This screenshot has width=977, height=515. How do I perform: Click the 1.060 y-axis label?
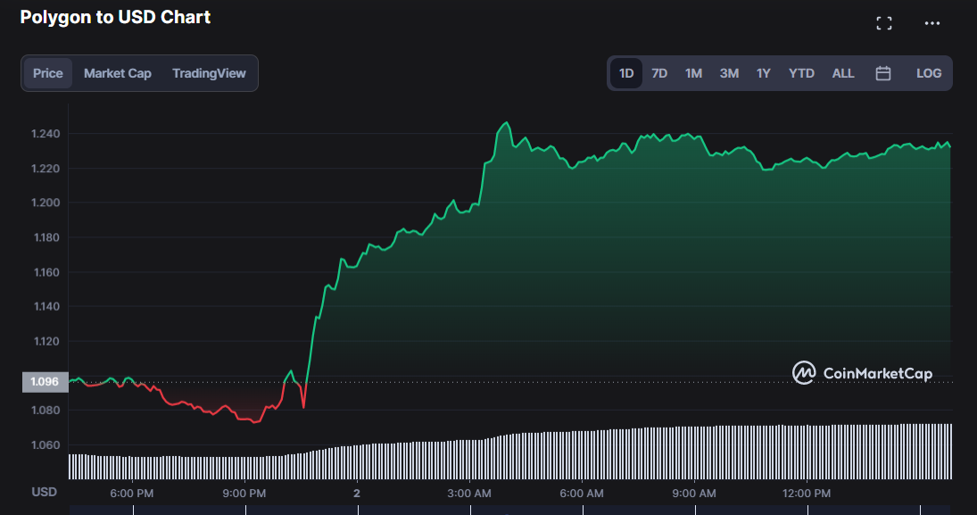pos(46,445)
